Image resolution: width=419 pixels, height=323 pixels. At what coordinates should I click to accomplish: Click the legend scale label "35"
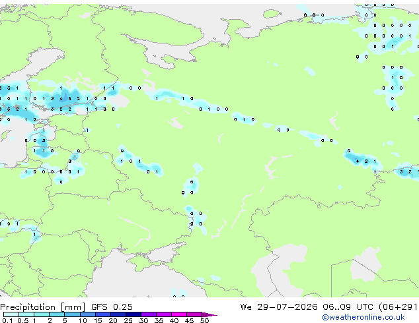pos(159,320)
